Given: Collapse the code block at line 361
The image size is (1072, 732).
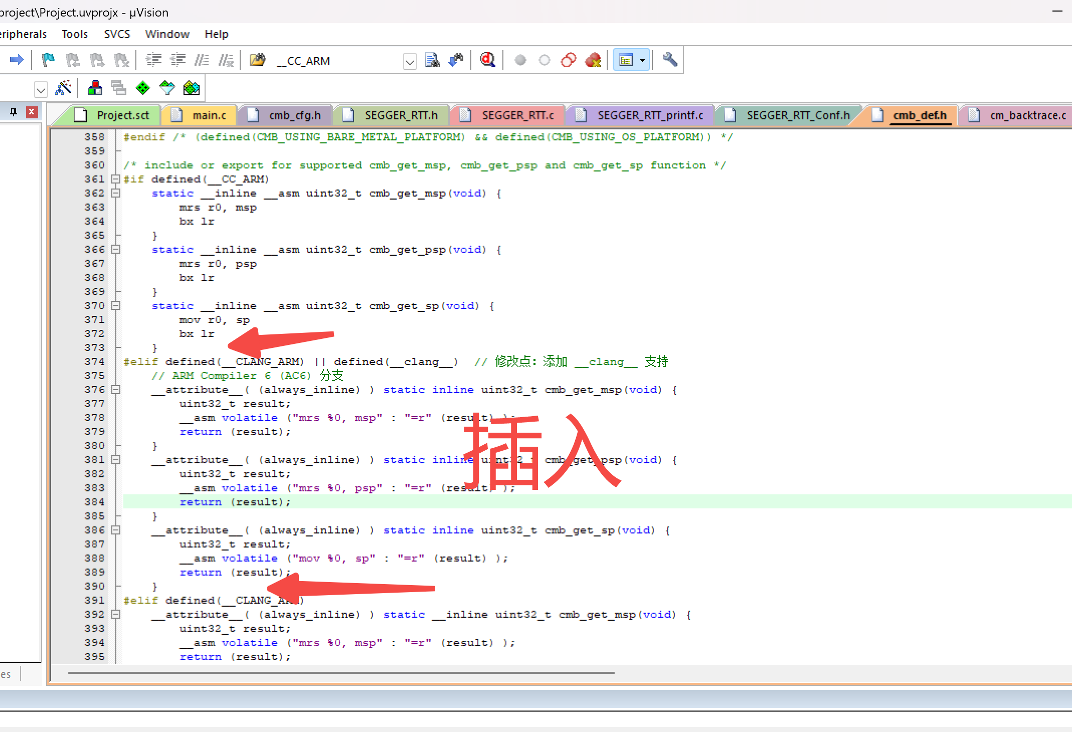Looking at the screenshot, I should (115, 179).
